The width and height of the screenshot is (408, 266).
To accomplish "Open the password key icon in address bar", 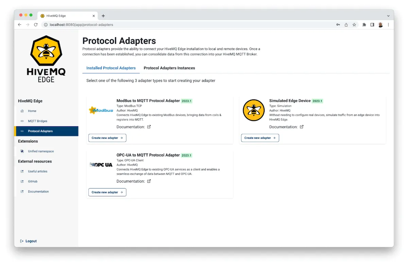I will (338, 25).
